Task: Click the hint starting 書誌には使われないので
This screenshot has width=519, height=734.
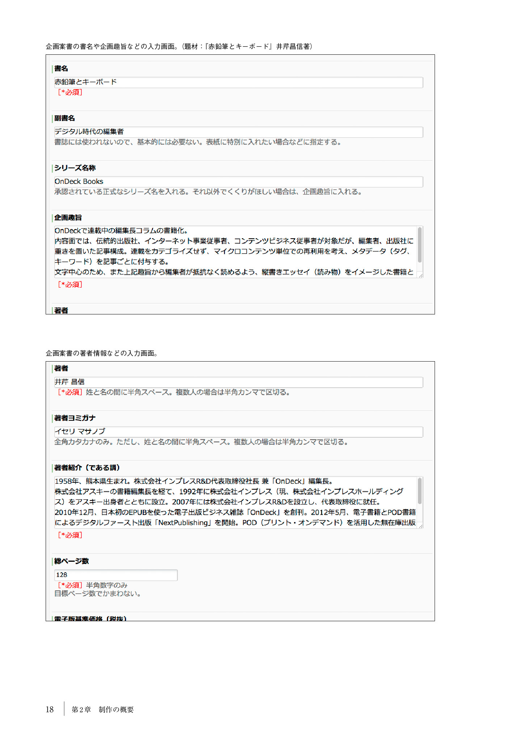Action: tap(198, 142)
